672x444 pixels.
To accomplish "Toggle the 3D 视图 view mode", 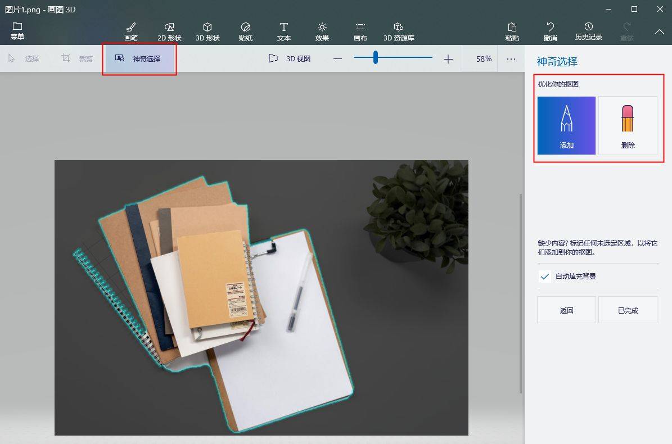I will click(290, 58).
